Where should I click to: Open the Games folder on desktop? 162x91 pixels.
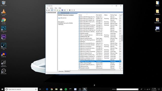click(157, 4)
